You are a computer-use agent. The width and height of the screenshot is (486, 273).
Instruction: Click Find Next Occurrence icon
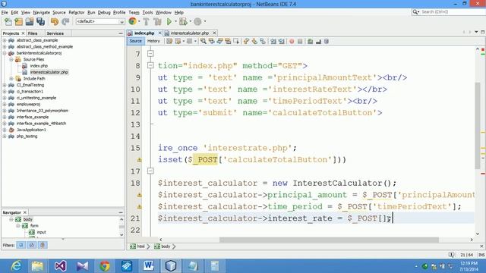click(x=219, y=41)
